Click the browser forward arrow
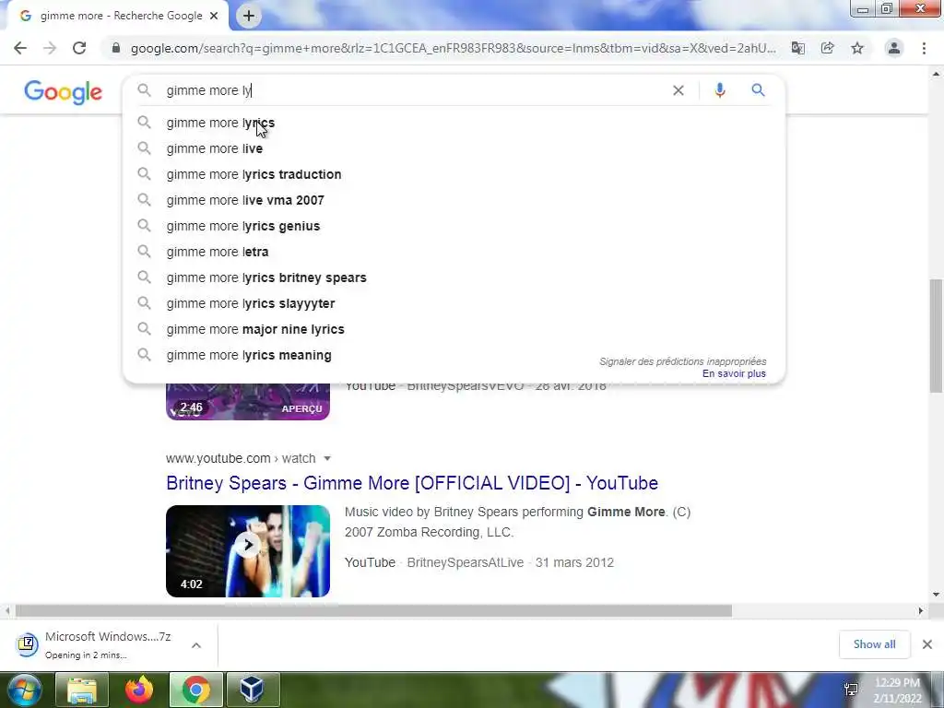This screenshot has height=708, width=944. (50, 48)
